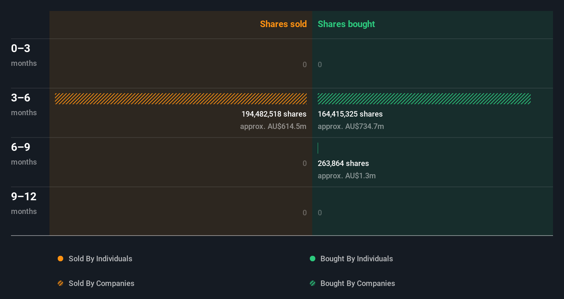Click Bought By Companies legend label
This screenshot has width=564, height=299.
(x=358, y=283)
